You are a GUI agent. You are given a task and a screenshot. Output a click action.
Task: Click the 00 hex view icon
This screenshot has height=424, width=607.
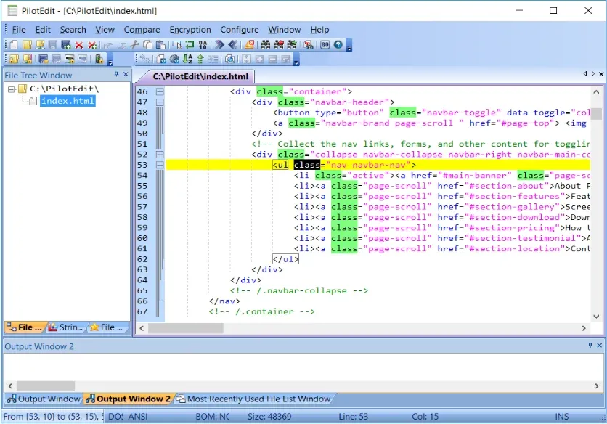[325, 45]
